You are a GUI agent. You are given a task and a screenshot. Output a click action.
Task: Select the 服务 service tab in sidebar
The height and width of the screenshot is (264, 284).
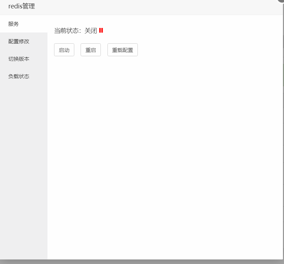coord(13,24)
